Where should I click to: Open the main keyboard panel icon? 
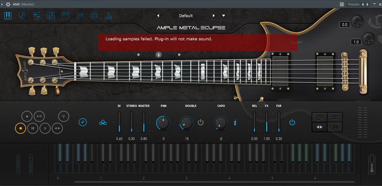[8, 16]
